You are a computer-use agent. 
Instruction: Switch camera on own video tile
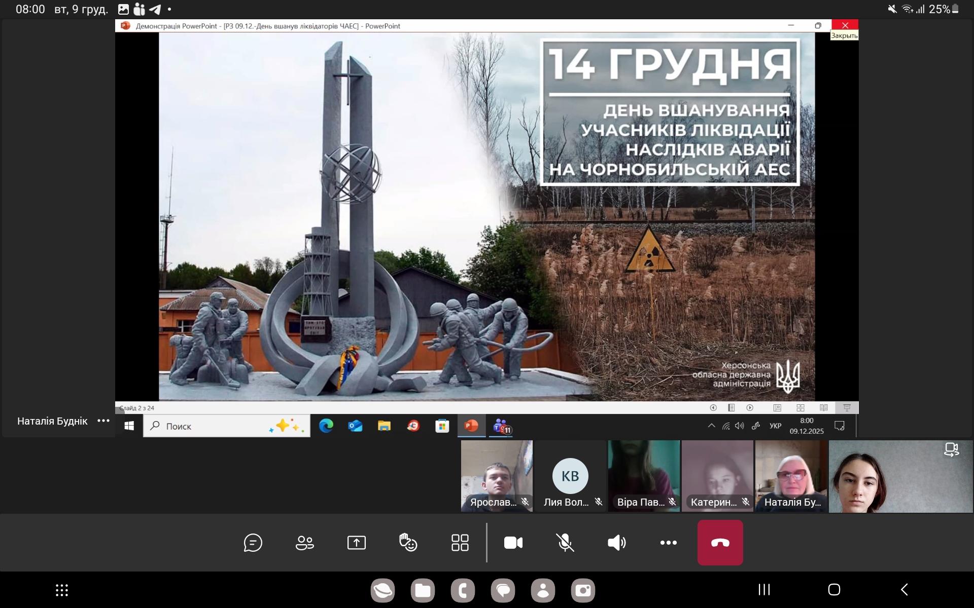(951, 449)
